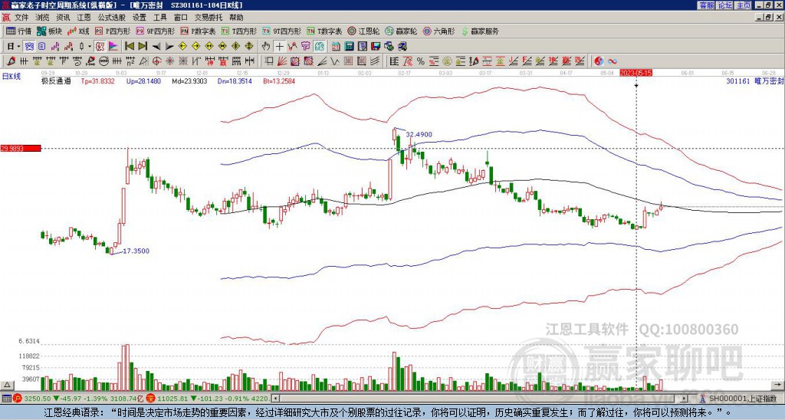
Task: Toggle the 权 ex-rights adjustment button
Action: [x=100, y=47]
